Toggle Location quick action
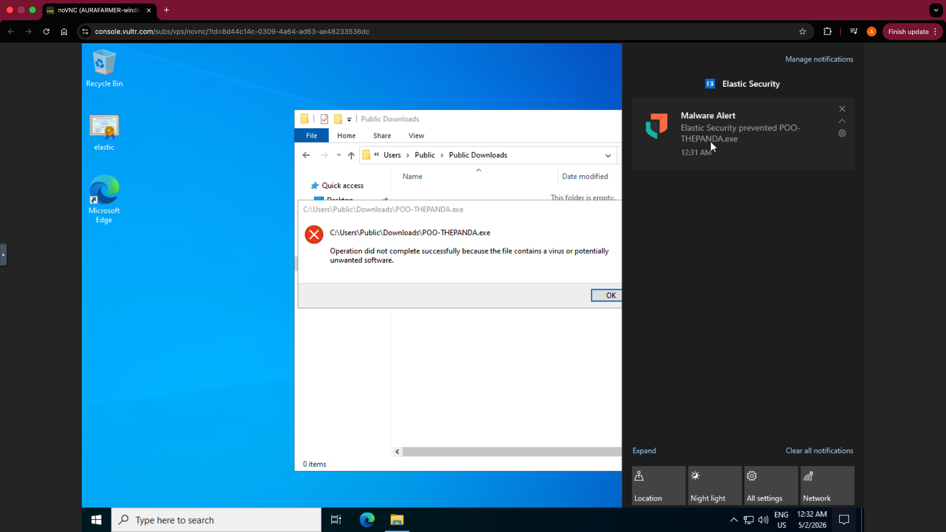Screen dimensions: 946x532 (x=659, y=486)
